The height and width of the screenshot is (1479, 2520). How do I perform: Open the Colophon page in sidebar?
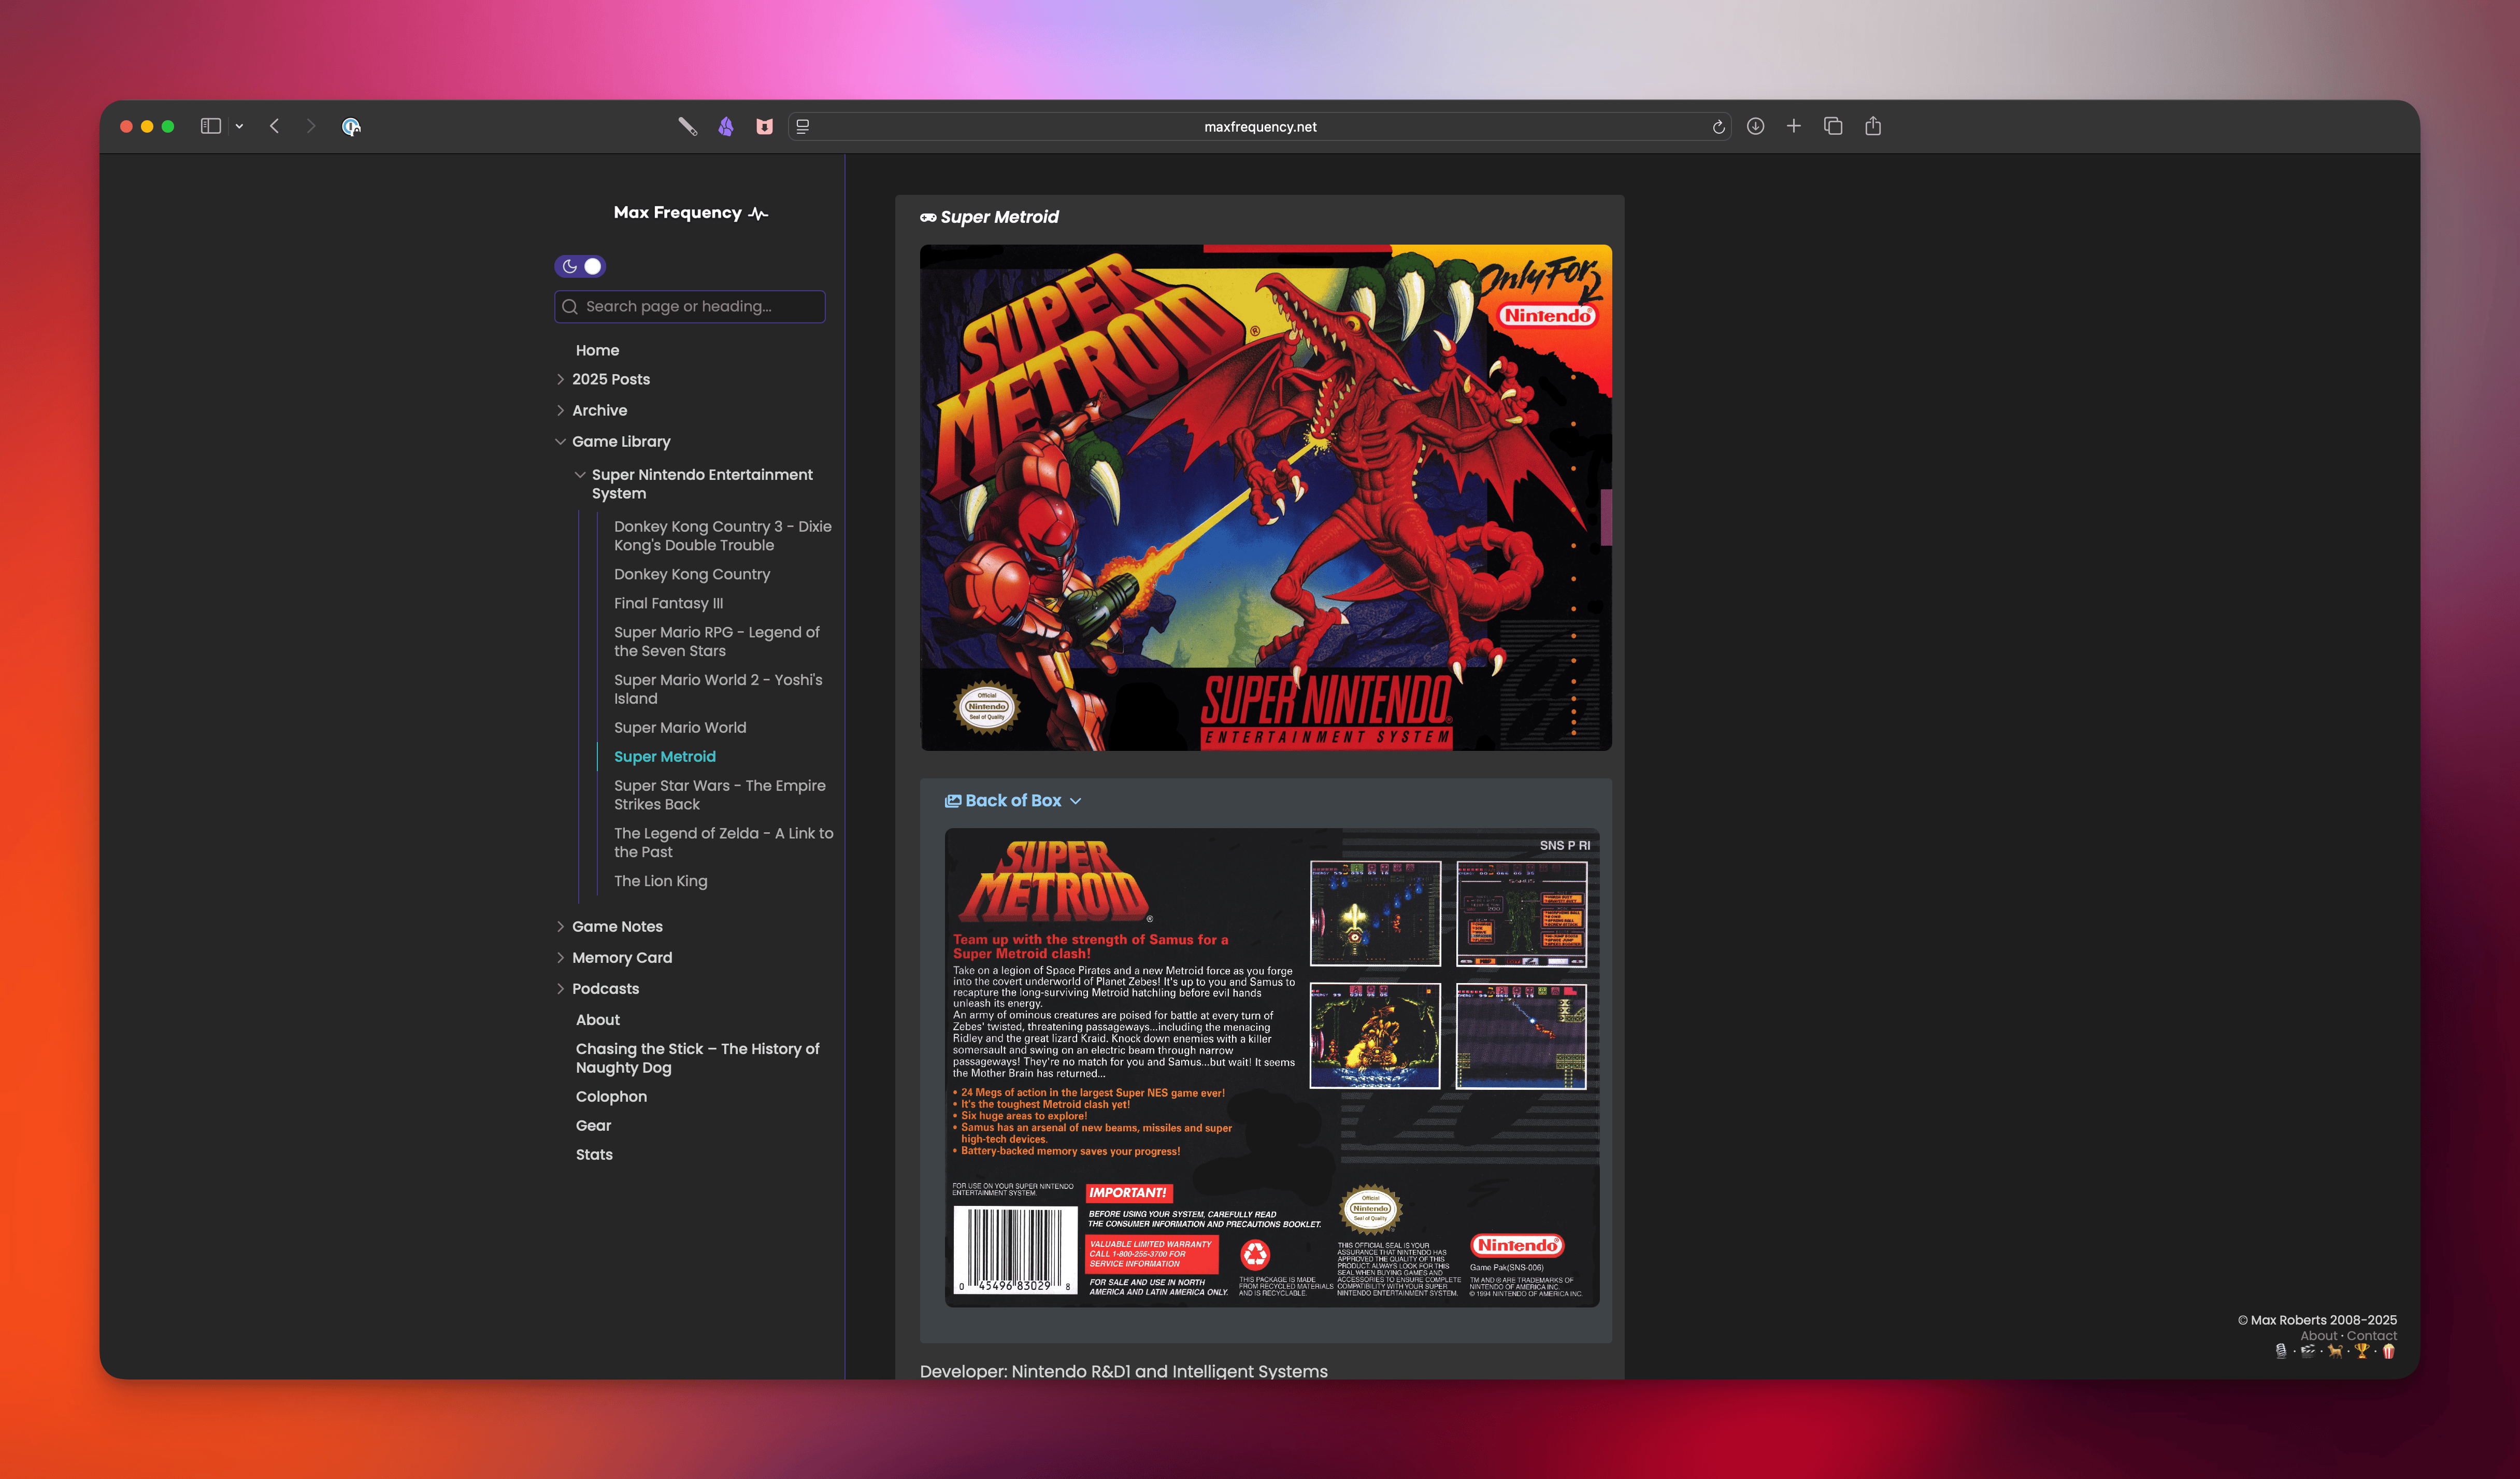[x=611, y=1097]
